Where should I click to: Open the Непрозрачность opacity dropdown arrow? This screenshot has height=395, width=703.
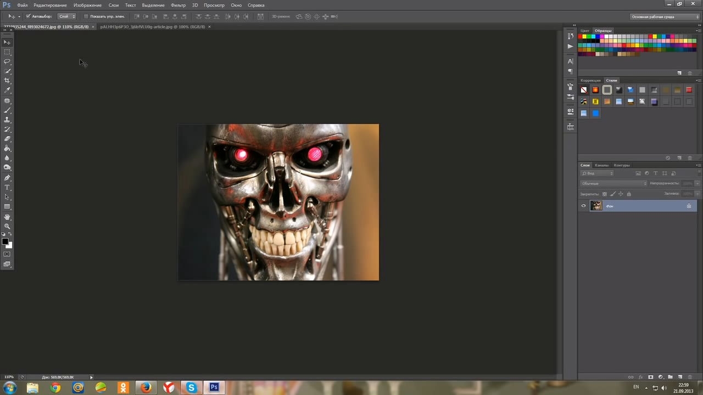[698, 183]
